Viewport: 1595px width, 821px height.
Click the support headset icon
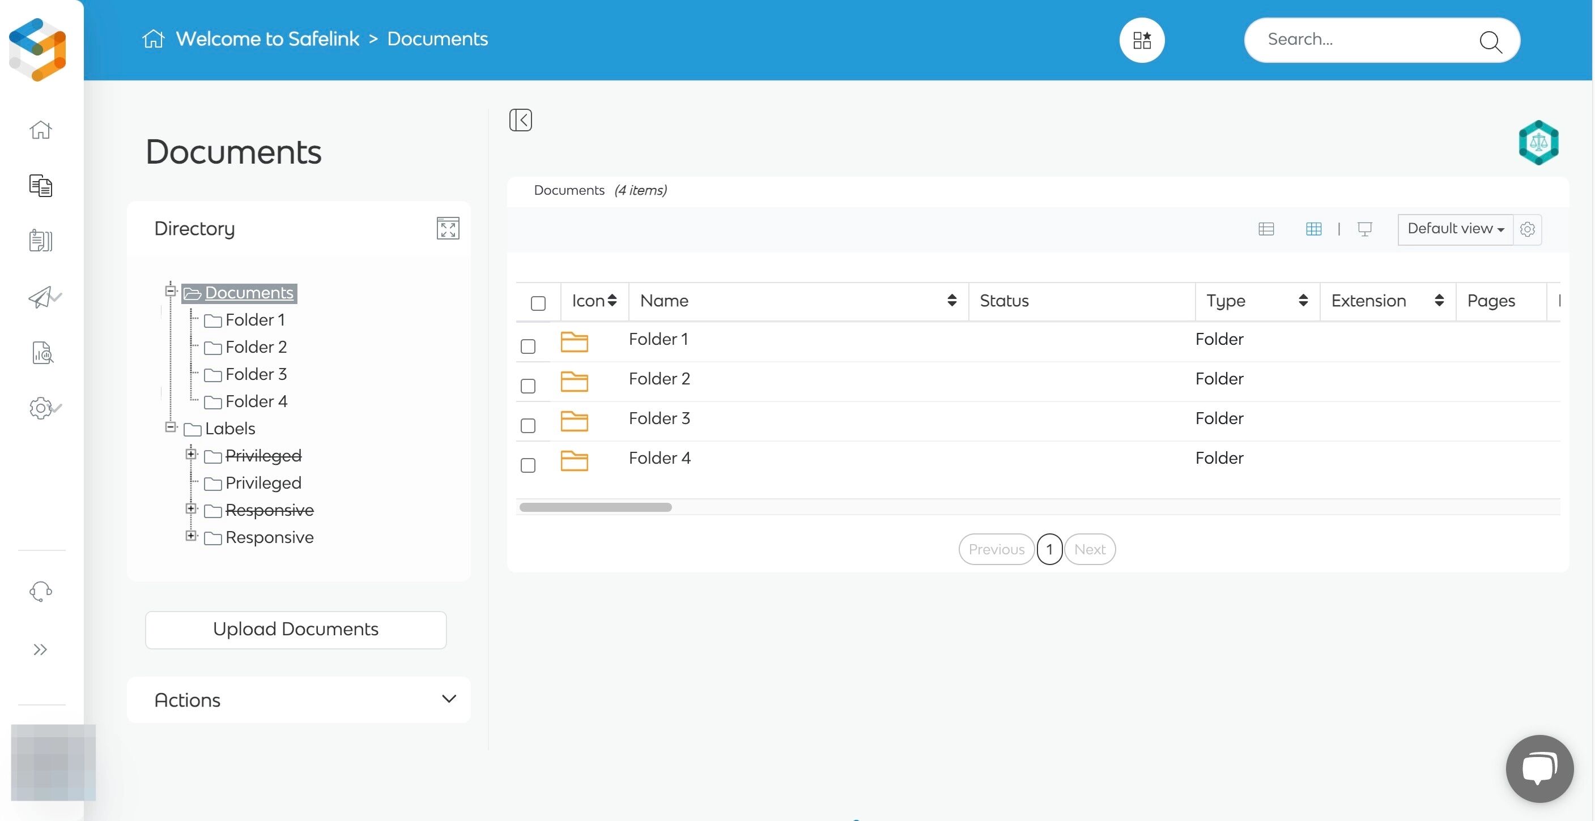click(40, 592)
